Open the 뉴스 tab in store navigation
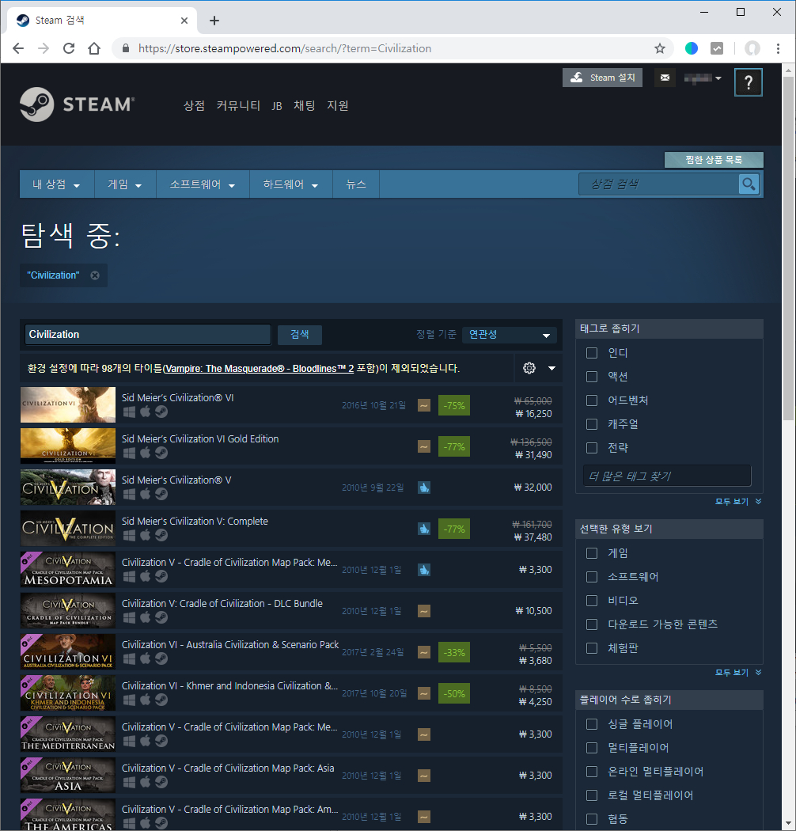796x831 pixels. 356,184
